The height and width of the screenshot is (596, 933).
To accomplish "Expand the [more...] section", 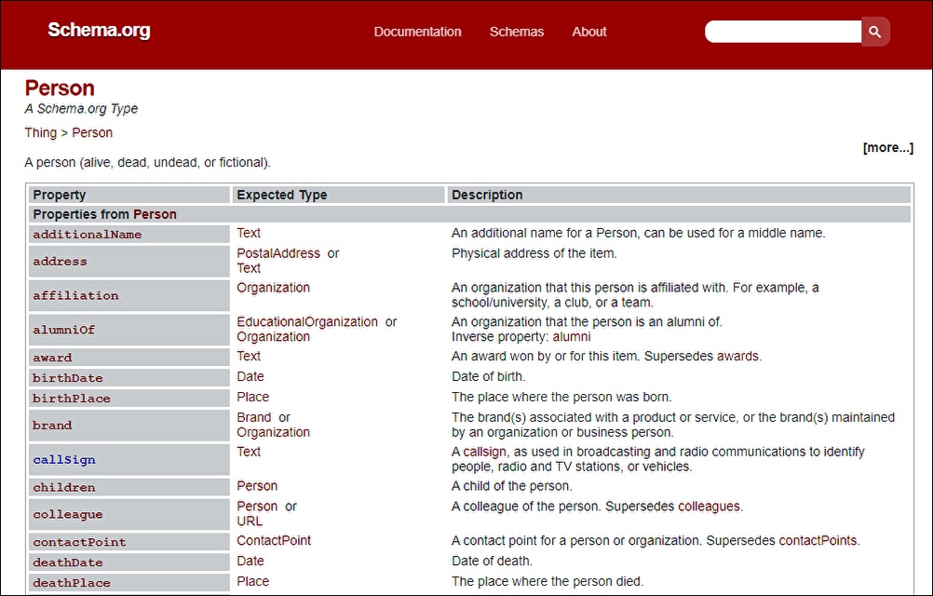I will coord(887,147).
